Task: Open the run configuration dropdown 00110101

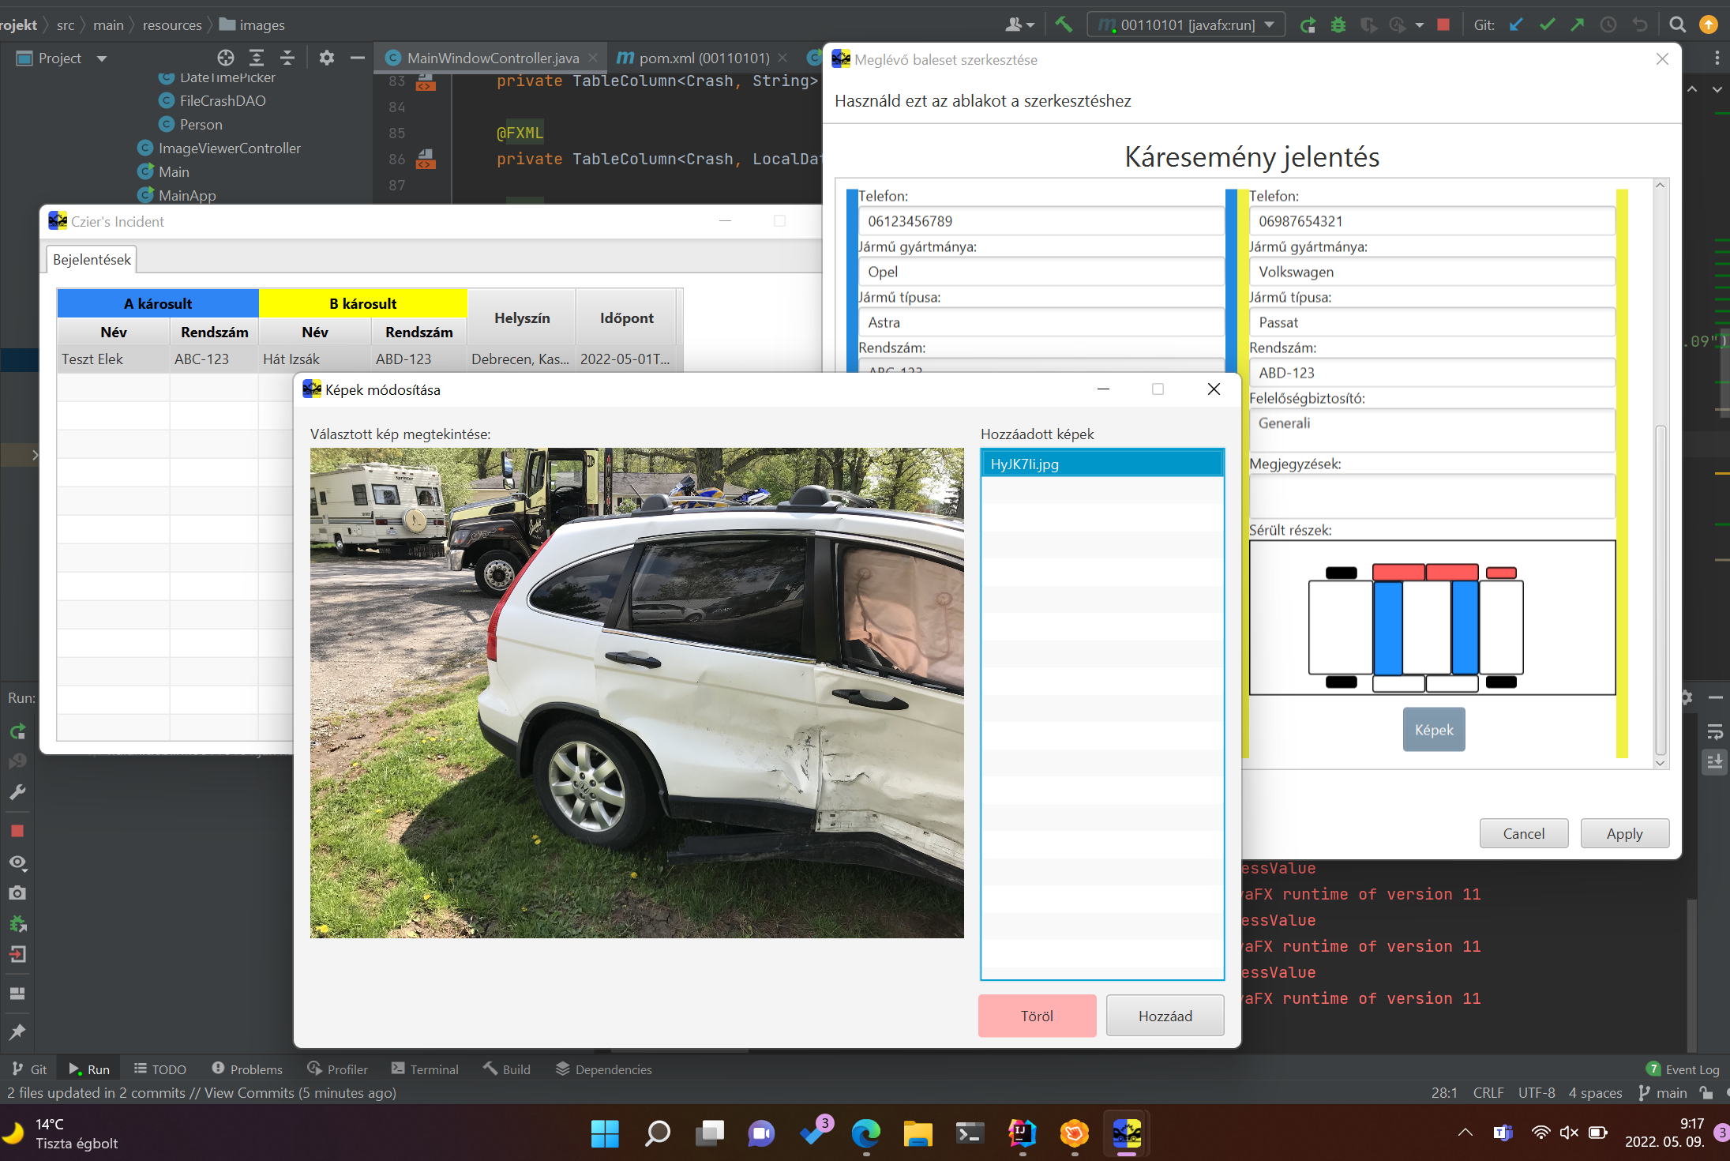Action: point(1187,24)
